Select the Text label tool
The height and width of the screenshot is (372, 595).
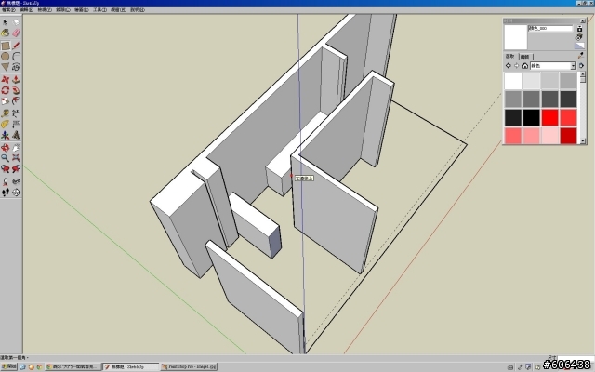[x=16, y=124]
